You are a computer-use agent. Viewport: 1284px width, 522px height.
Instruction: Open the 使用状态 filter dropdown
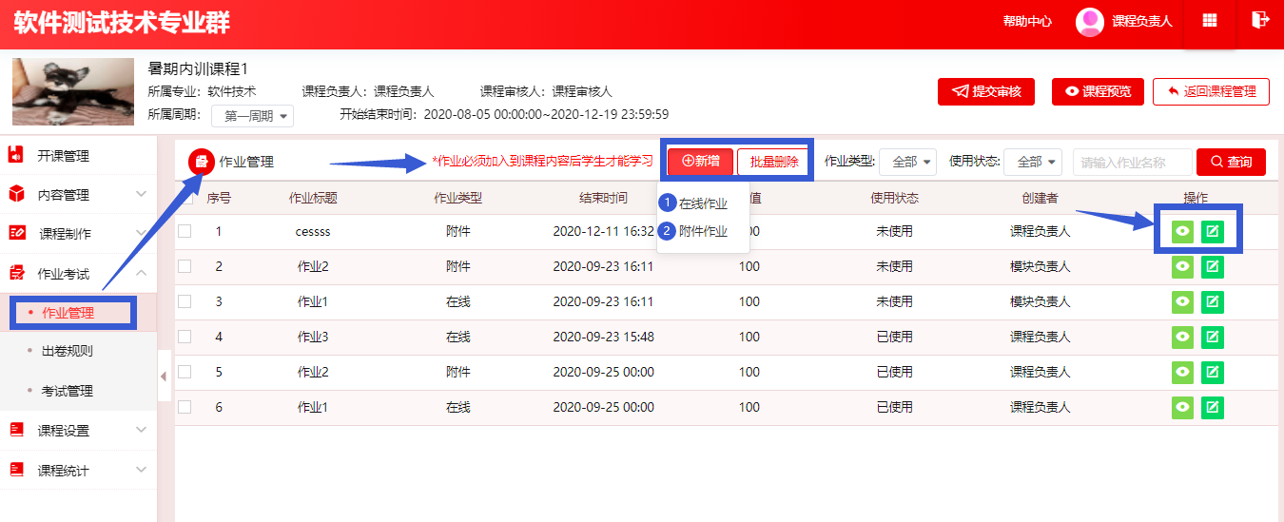tap(1034, 162)
